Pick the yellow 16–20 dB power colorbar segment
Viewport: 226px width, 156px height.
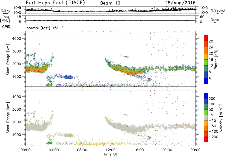point(206,56)
